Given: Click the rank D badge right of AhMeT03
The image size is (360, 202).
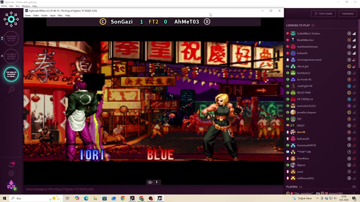Looking at the screenshot, I should point(207,22).
